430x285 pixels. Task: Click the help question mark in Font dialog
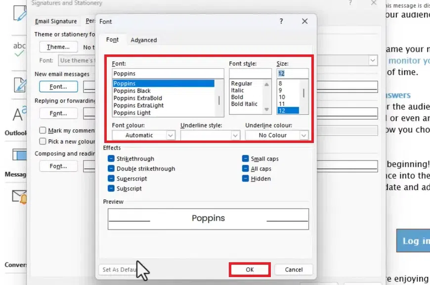(281, 22)
